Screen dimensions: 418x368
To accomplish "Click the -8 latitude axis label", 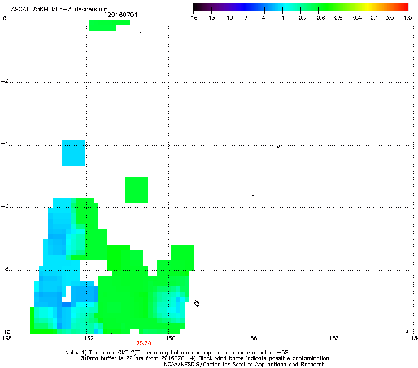I will (5, 268).
